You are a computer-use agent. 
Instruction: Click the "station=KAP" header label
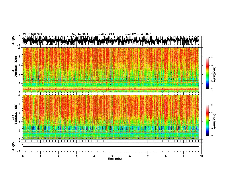[106, 34]
